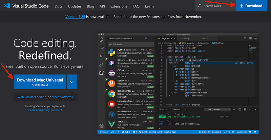Open the Version 1.85 link
The width and height of the screenshot is (271, 140).
click(75, 17)
